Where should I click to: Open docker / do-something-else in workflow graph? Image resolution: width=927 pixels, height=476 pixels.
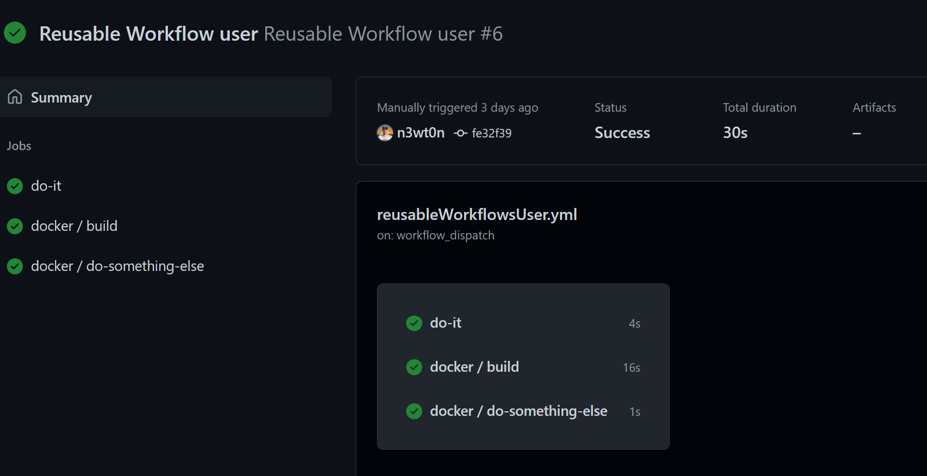click(519, 411)
